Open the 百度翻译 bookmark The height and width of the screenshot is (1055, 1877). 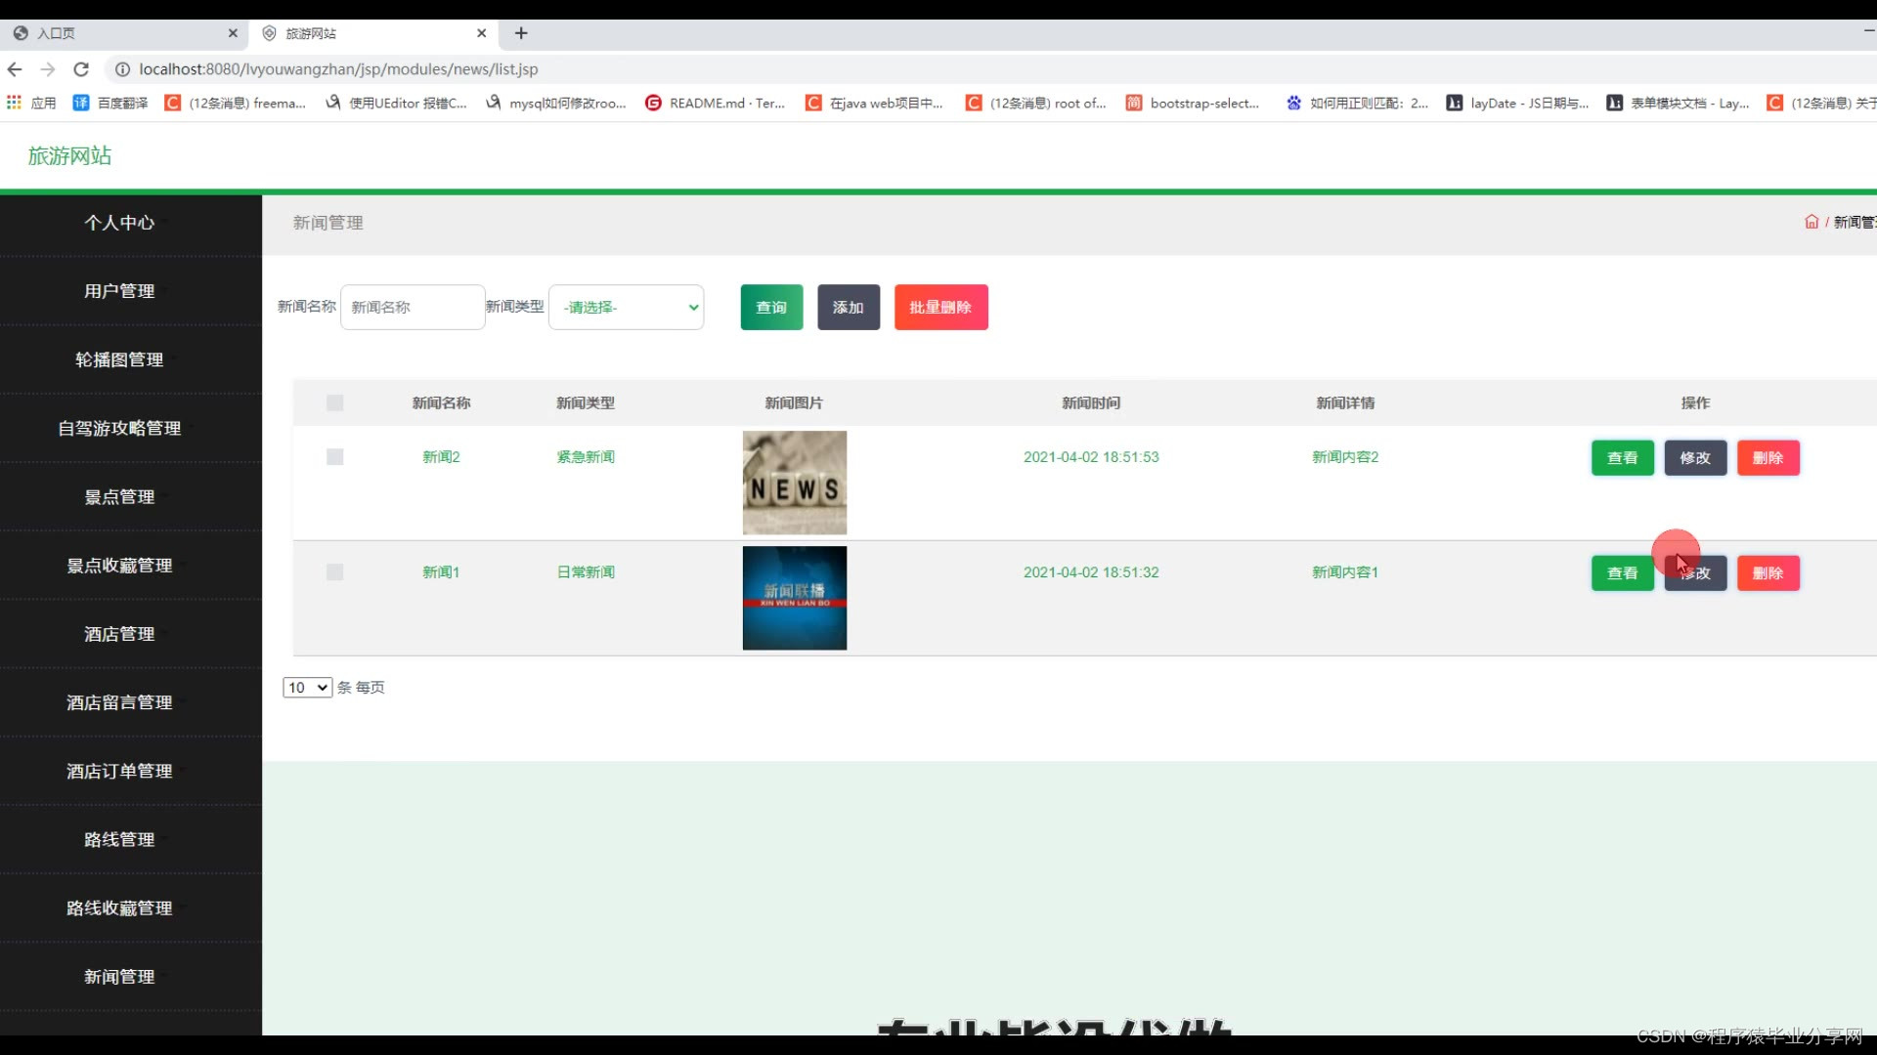coord(110,103)
